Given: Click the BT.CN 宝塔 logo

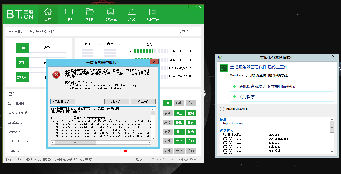Looking at the screenshot, I should [x=20, y=14].
